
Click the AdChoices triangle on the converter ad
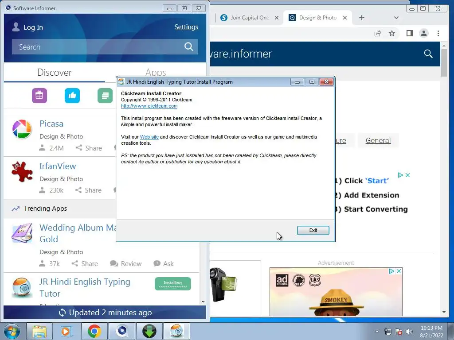click(400, 175)
